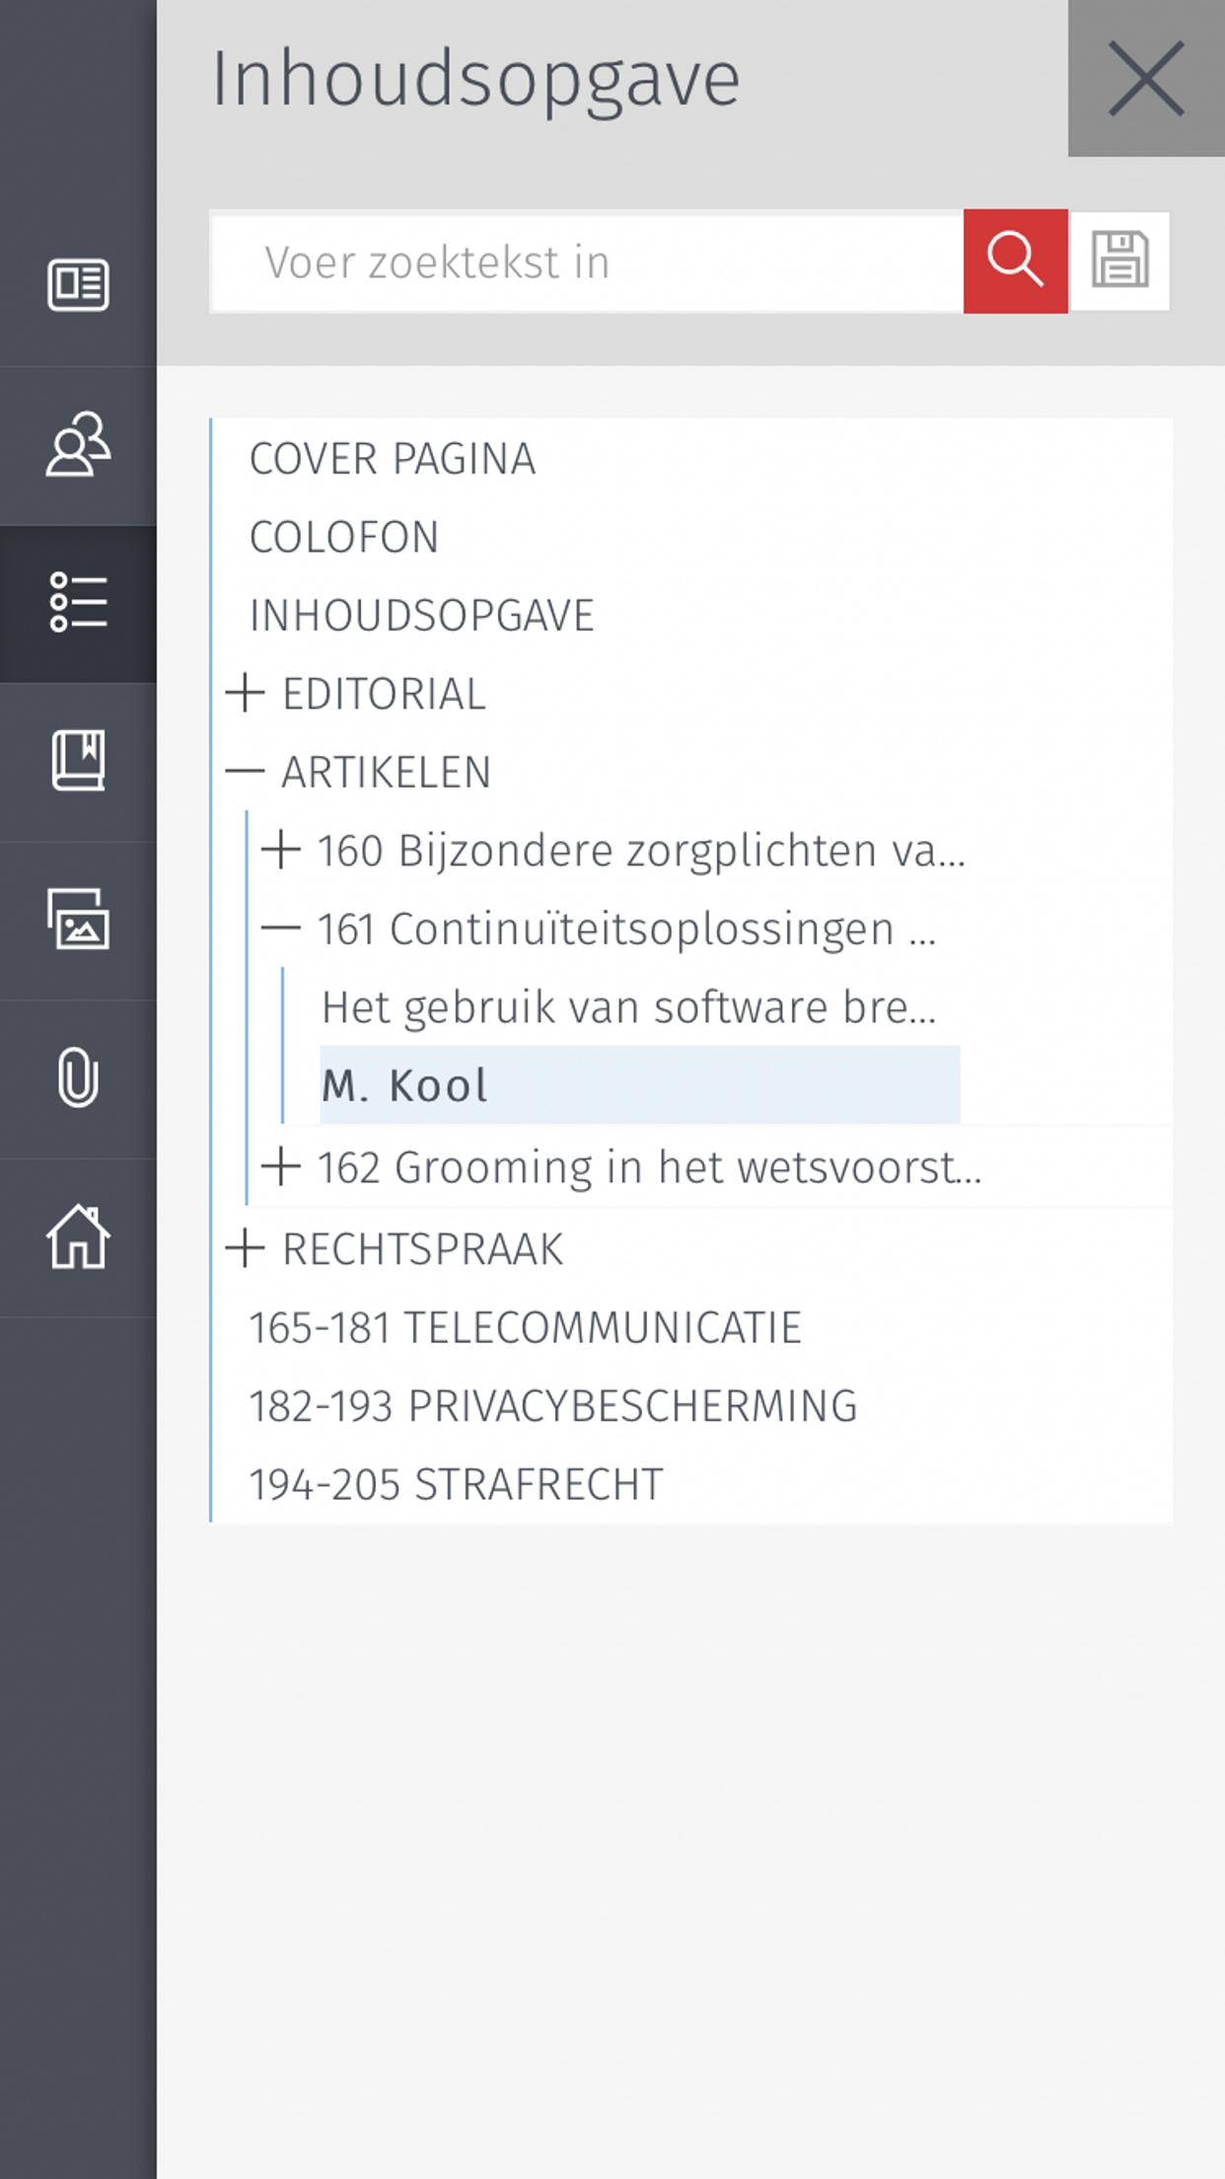Viewport: 1225px width, 2179px height.
Task: Click the save floppy disk icon
Action: [x=1120, y=262]
